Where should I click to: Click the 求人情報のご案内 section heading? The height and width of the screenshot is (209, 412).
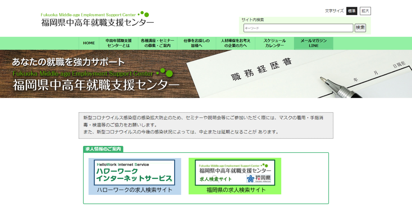click(103, 149)
